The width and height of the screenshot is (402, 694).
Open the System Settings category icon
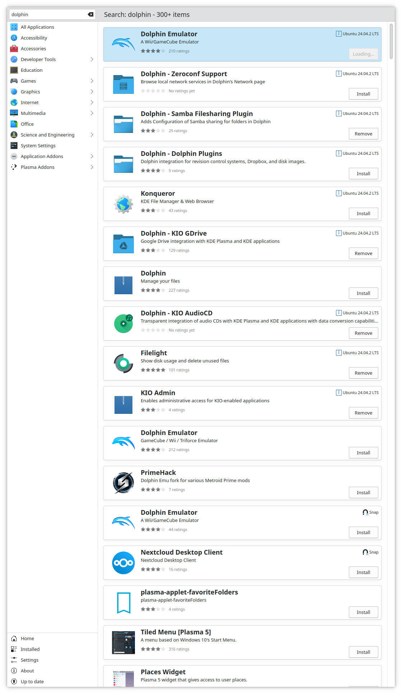(x=14, y=145)
